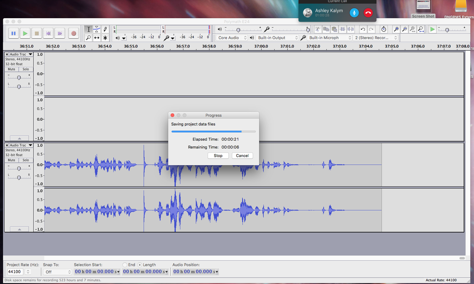Screen dimensions: 474x284
Task: Click Cancel in the Progress dialog
Action: 242,156
